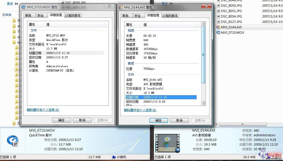Click the 长度 00:00:10 row in AVI dialog
The height and width of the screenshot is (161, 283).
point(161,36)
